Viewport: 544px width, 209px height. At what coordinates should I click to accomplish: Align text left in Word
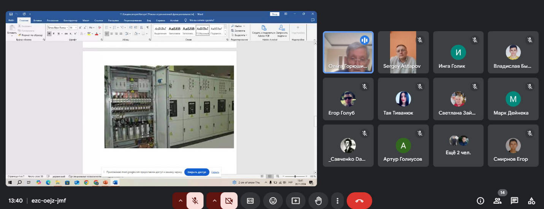pos(107,34)
